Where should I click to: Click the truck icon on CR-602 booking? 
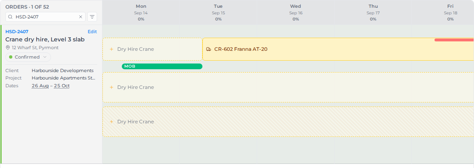(209, 49)
